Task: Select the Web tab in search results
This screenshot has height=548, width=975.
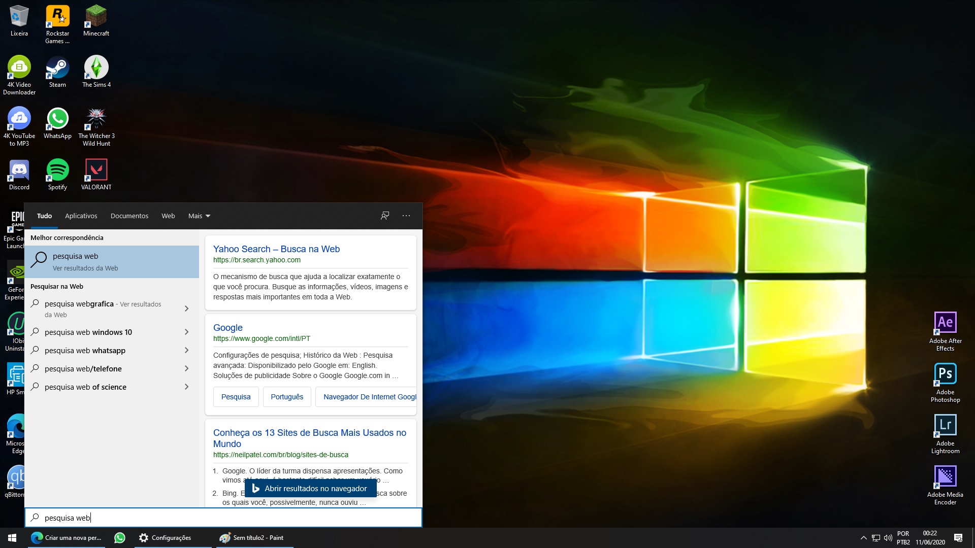Action: (x=168, y=216)
